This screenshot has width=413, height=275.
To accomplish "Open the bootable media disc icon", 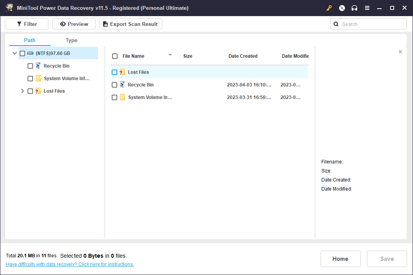I will 342,8.
